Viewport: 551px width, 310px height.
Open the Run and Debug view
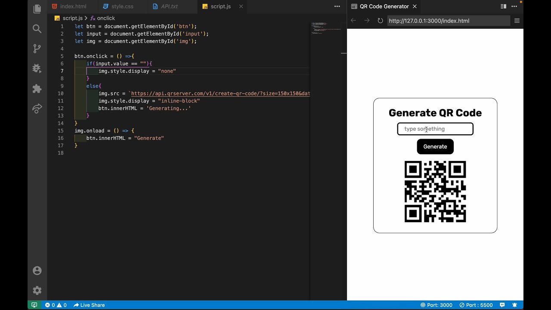(37, 68)
